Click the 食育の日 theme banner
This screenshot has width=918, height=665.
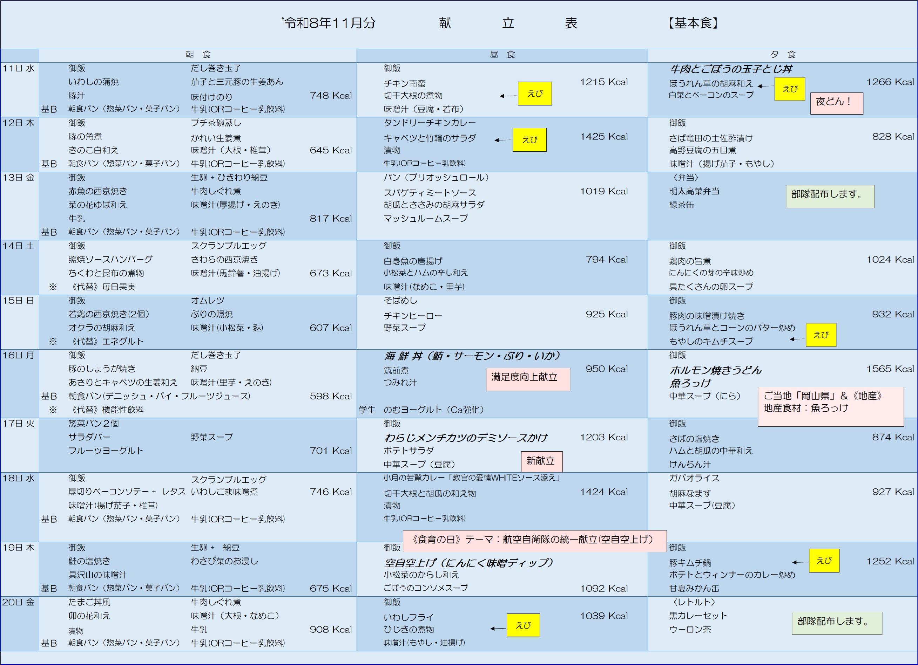535,541
